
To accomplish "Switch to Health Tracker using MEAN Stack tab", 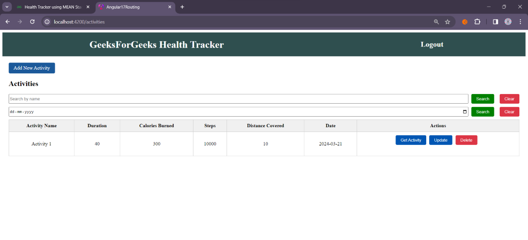I will tap(54, 7).
